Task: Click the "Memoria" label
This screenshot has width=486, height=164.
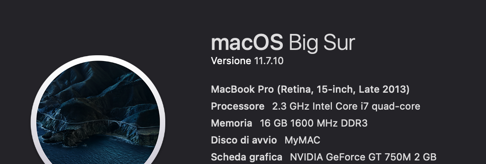Action: [x=231, y=123]
